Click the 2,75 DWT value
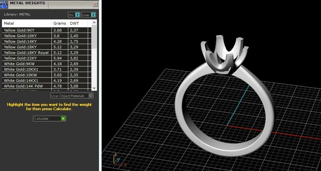Viewport: 321px width, 171px height. [74, 41]
